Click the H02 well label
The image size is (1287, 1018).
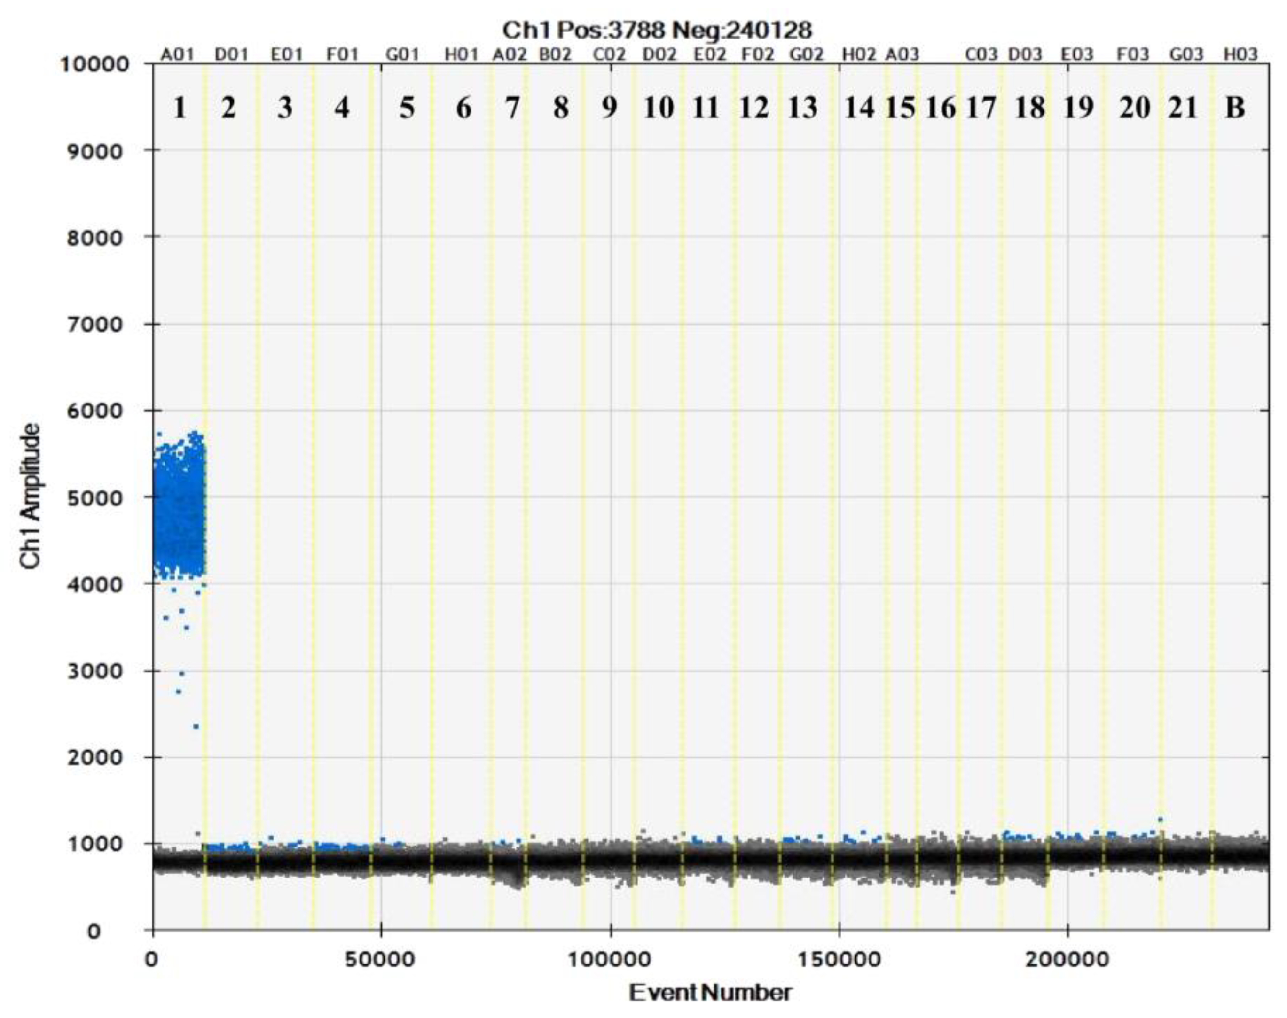click(859, 55)
